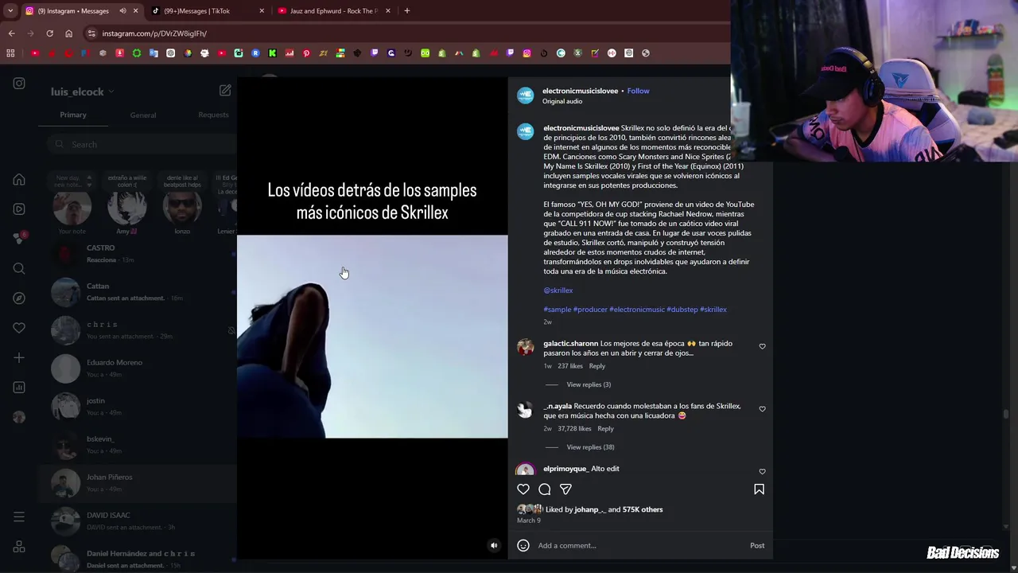
Task: Save the post with the bookmark icon
Action: 759,489
